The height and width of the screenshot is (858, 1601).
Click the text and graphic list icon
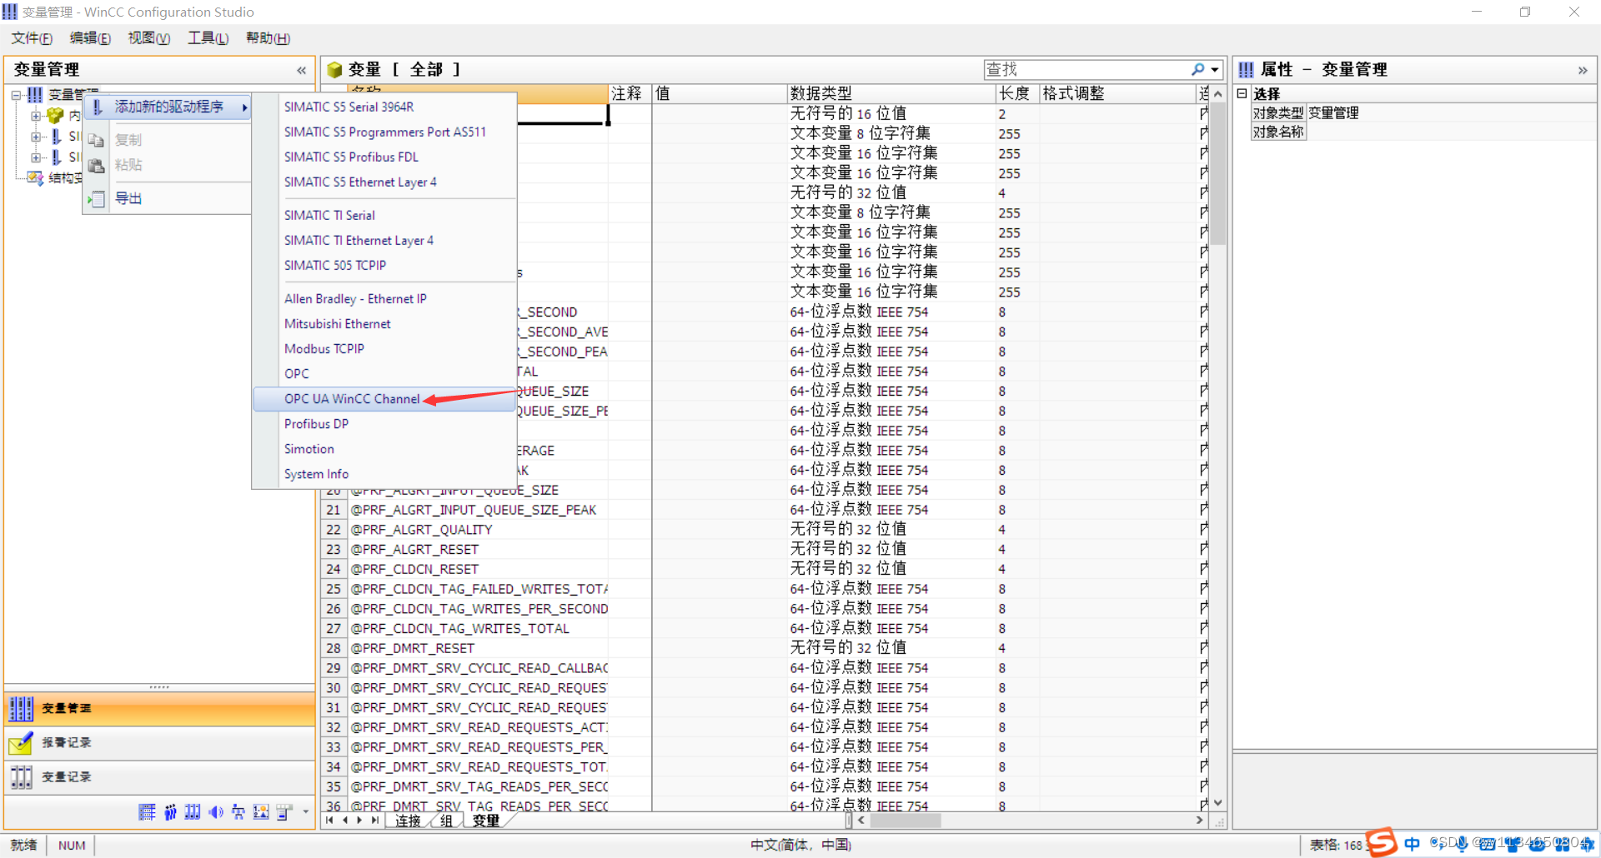[x=261, y=811]
